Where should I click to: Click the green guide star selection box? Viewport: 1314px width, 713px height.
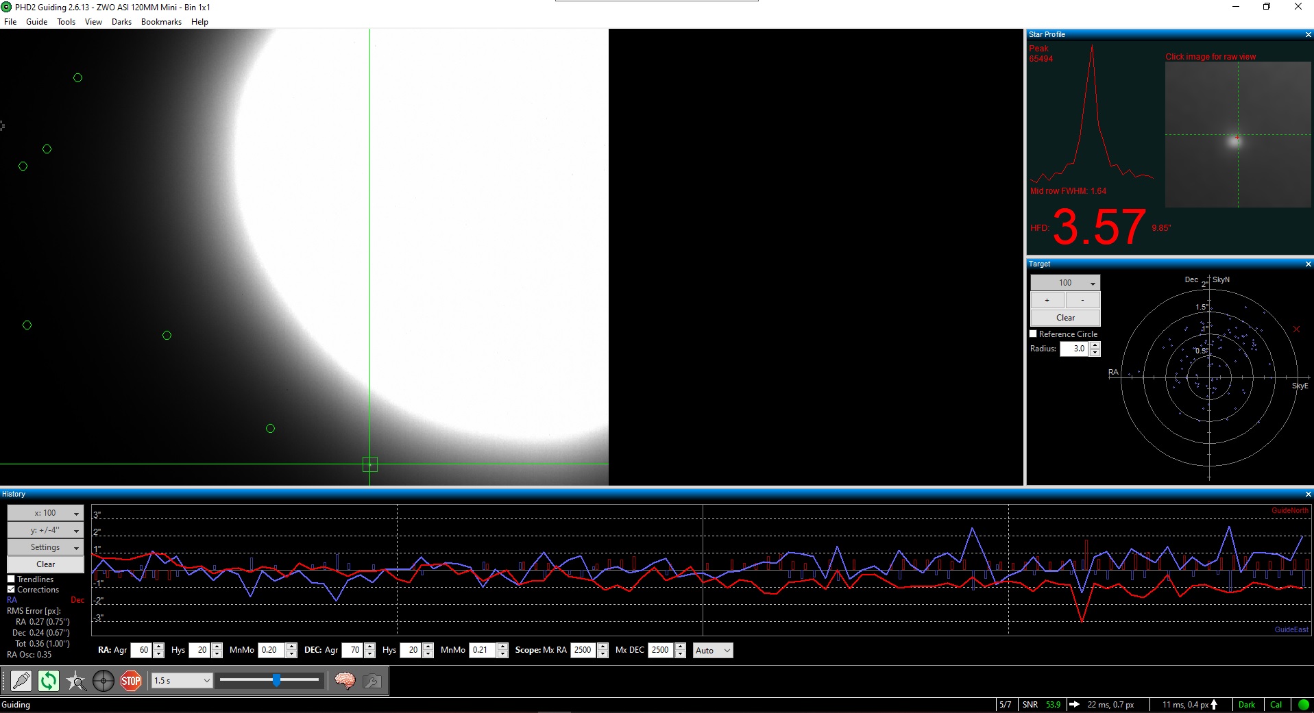[369, 464]
